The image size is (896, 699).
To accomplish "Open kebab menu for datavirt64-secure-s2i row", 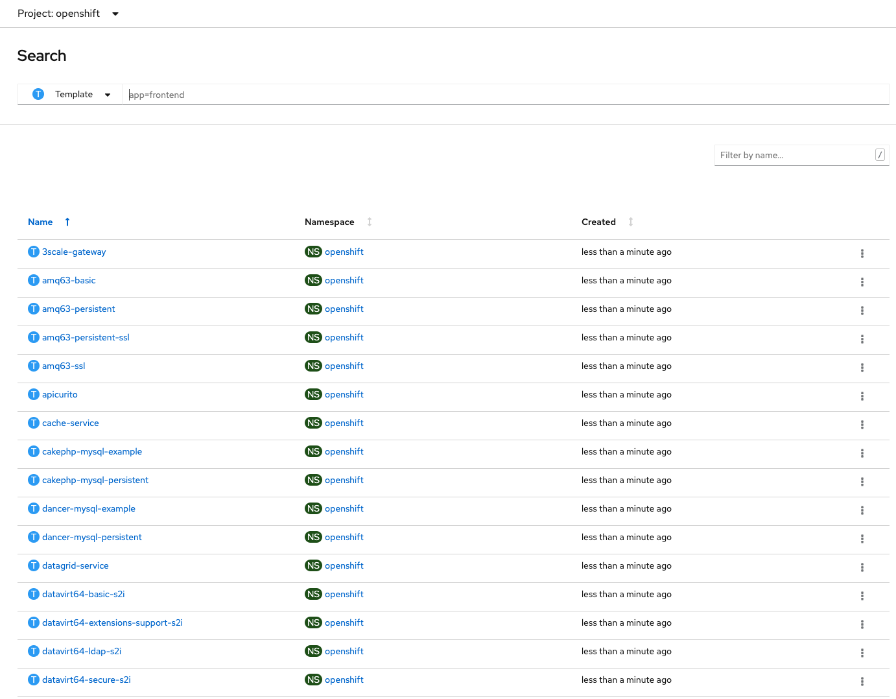I will [x=862, y=681].
